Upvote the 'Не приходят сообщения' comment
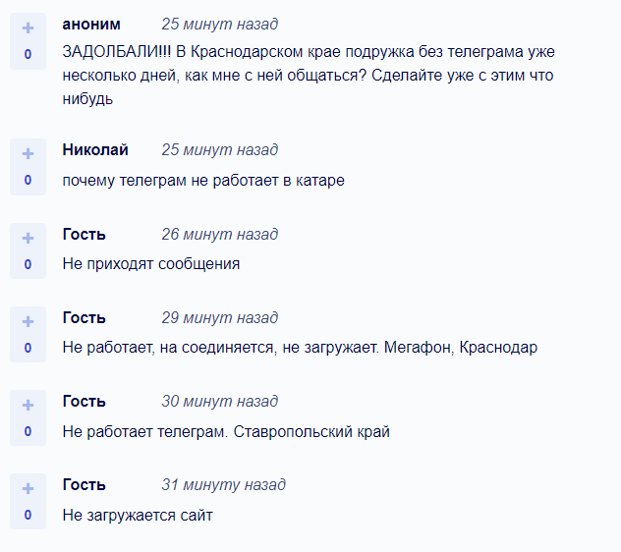The image size is (621, 552). (28, 238)
